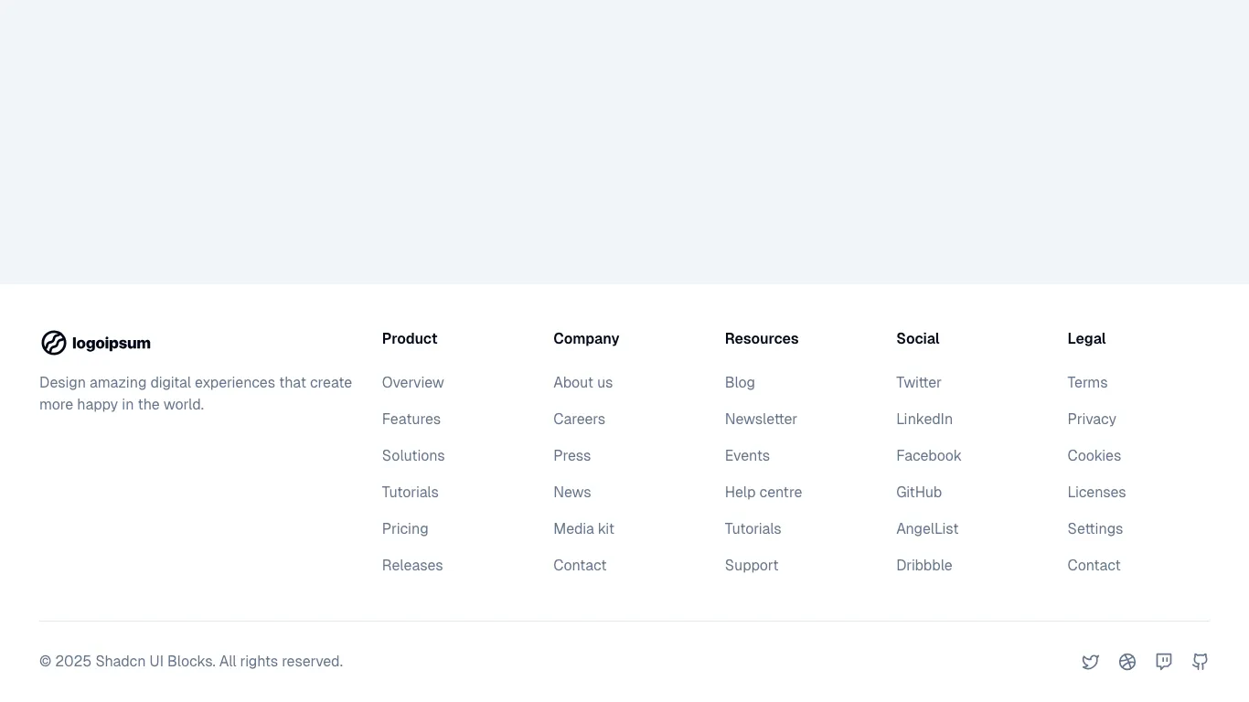Open the Overview link under Product
Screen dimensions: 1249x702
point(412,382)
